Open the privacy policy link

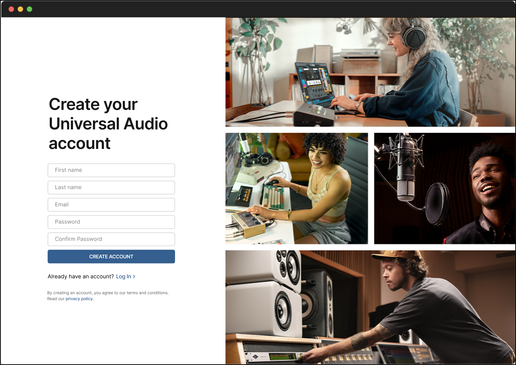point(79,299)
